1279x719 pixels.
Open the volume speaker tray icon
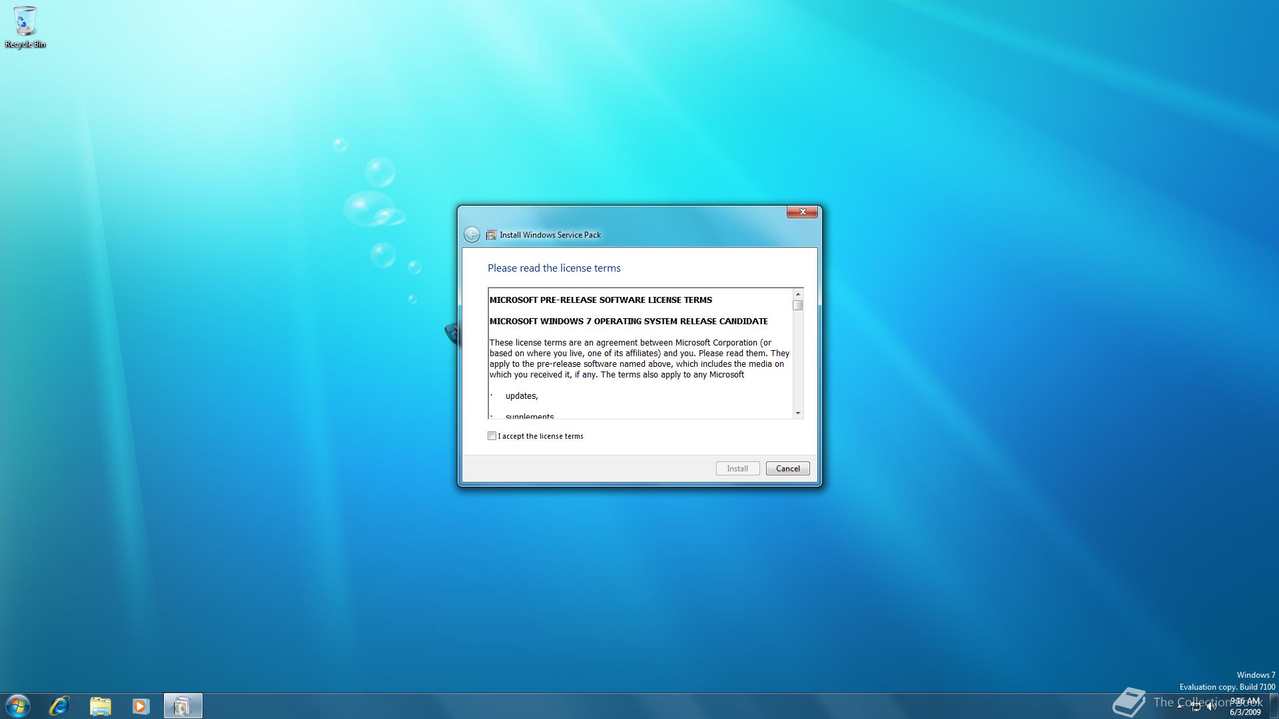click(1211, 706)
